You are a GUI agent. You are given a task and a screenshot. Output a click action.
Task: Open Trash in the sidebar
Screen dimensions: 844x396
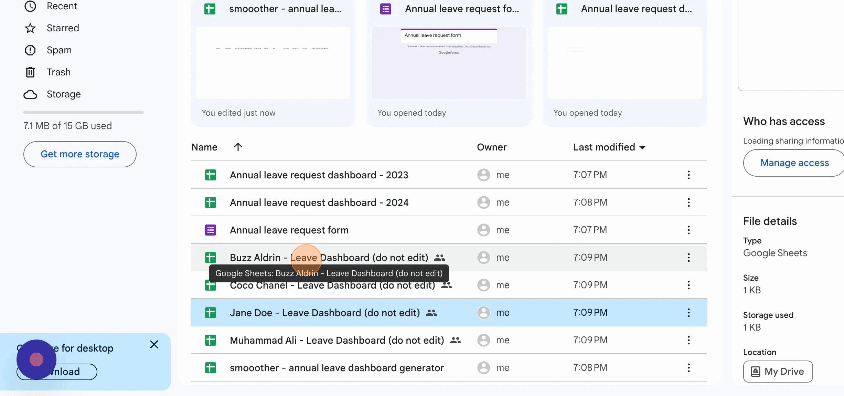58,72
